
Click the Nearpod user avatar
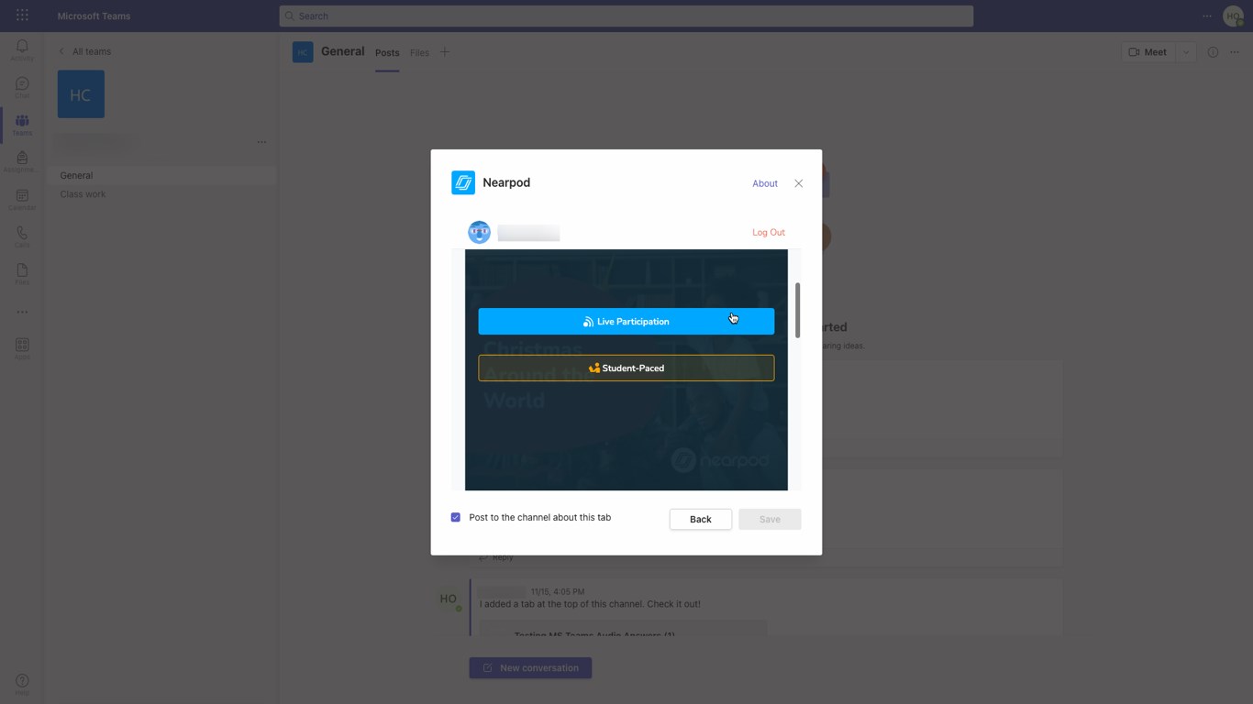[479, 232]
